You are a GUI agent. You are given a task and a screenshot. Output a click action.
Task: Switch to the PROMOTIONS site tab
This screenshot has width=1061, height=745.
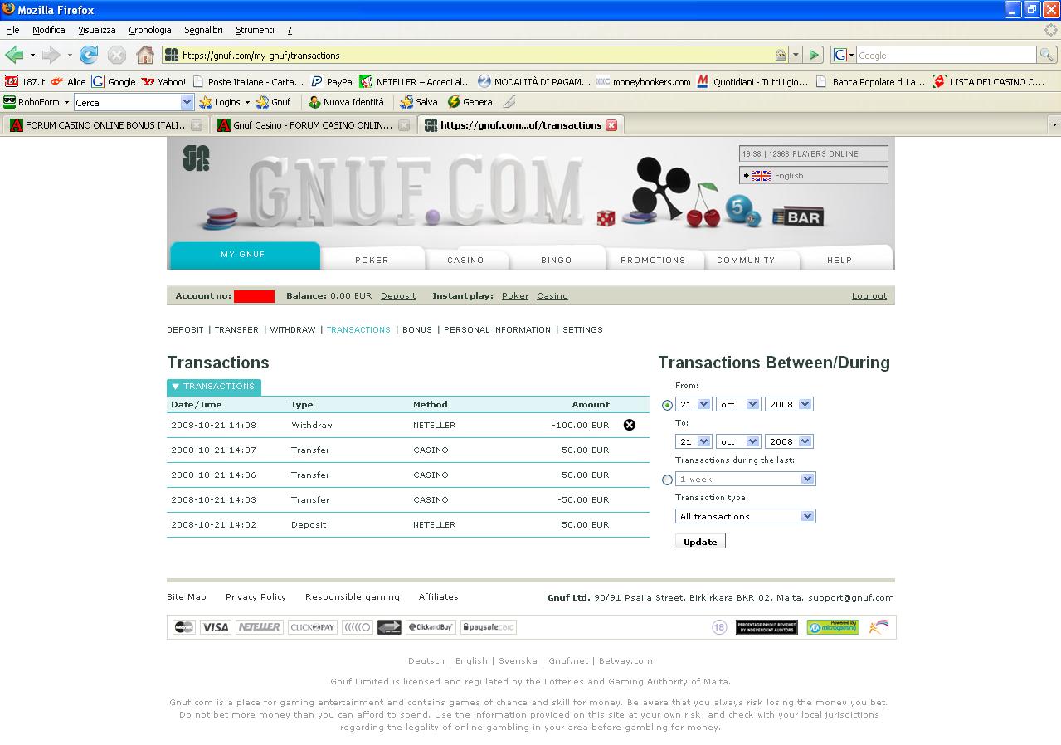(653, 259)
